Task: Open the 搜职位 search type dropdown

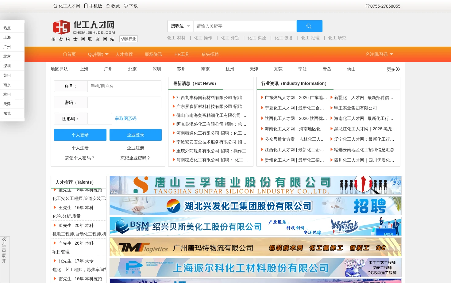Action: [x=180, y=26]
